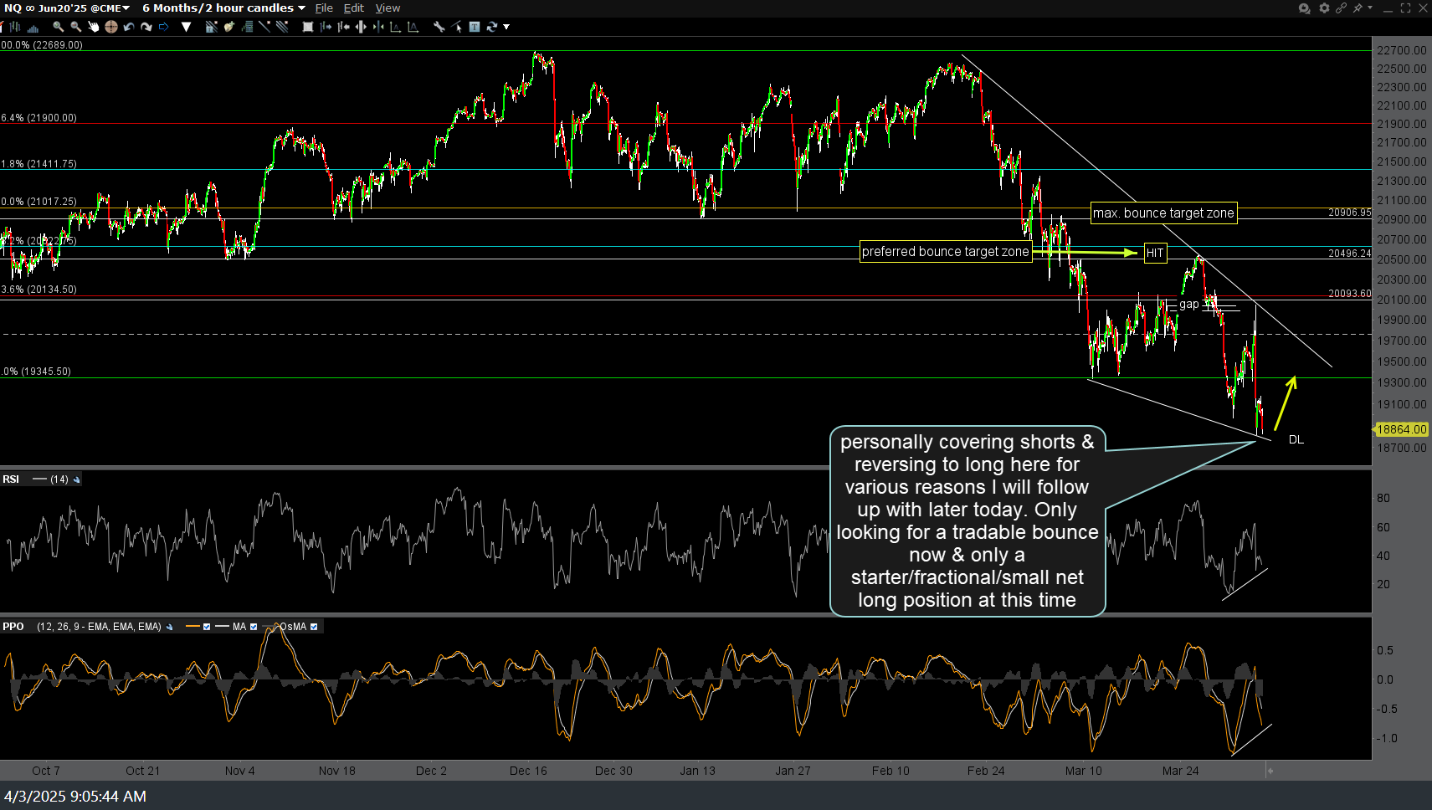This screenshot has height=810, width=1432.
Task: Click the chart link-sharing icon
Action: pyautogui.click(x=1341, y=8)
